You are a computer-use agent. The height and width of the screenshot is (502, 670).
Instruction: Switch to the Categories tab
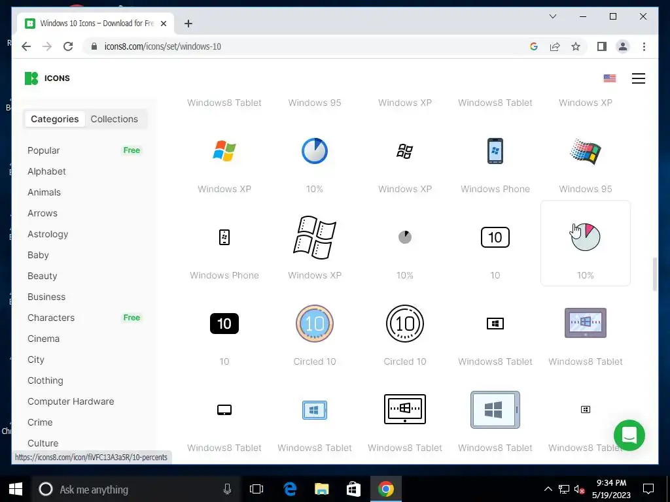click(55, 119)
